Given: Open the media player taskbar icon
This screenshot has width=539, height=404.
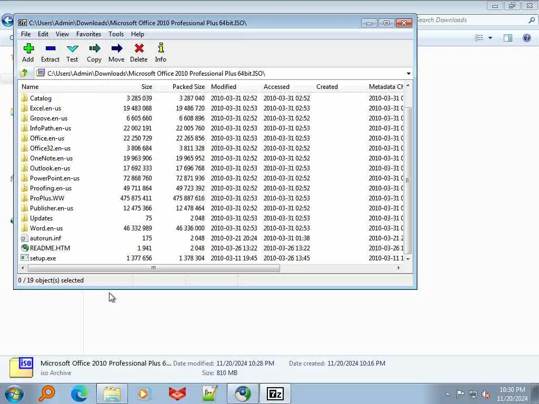Looking at the screenshot, I should tap(144, 393).
